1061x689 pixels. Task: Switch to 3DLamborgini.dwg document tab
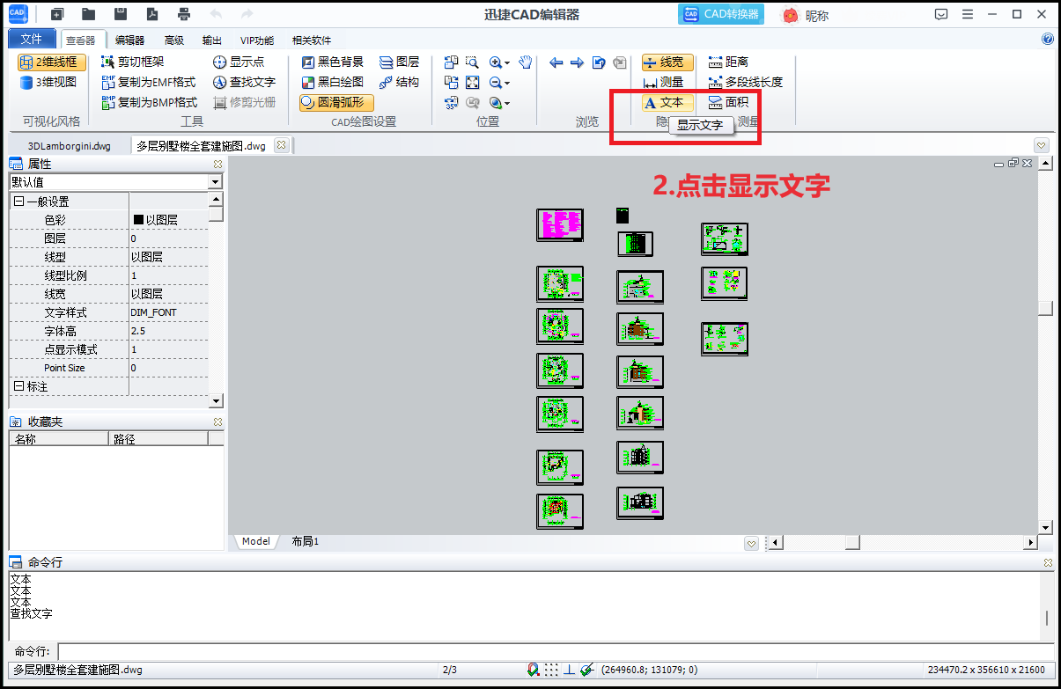(69, 146)
